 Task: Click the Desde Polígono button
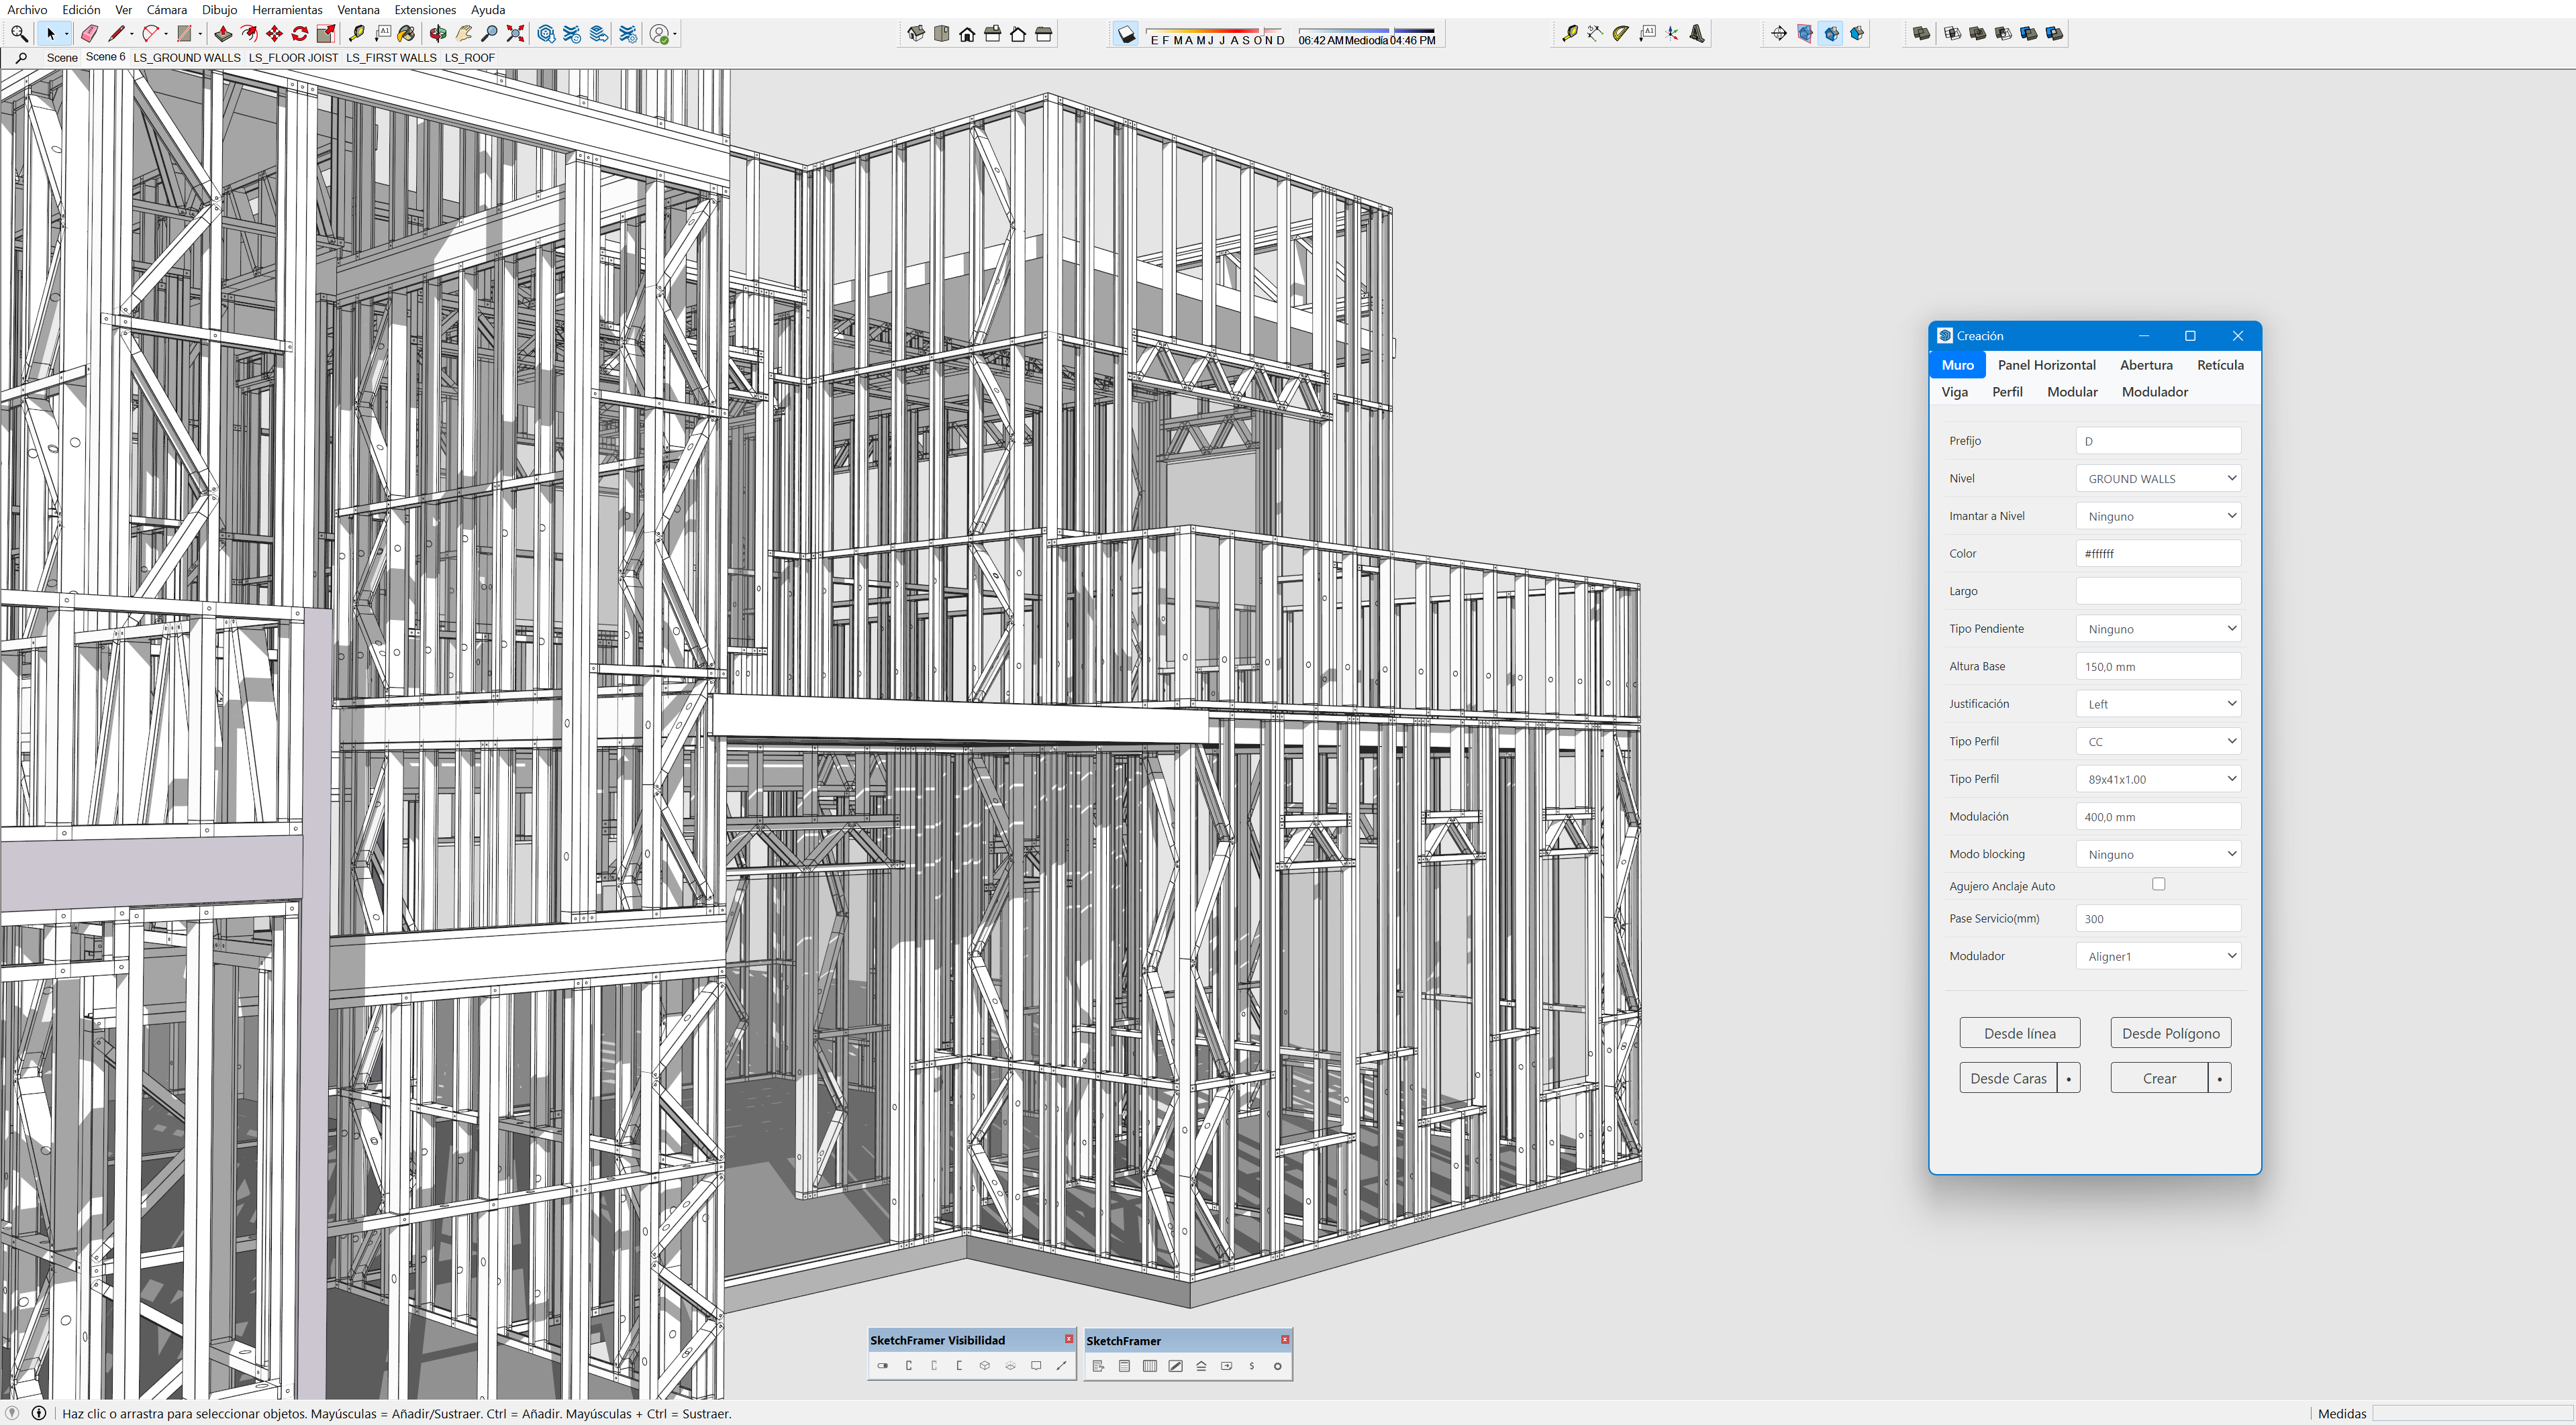tap(2170, 1033)
